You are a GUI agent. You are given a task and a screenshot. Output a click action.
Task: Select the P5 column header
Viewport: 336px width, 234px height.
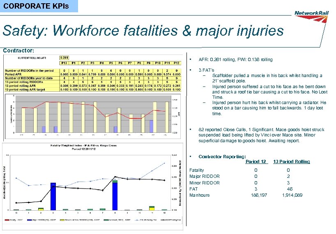[111, 63]
